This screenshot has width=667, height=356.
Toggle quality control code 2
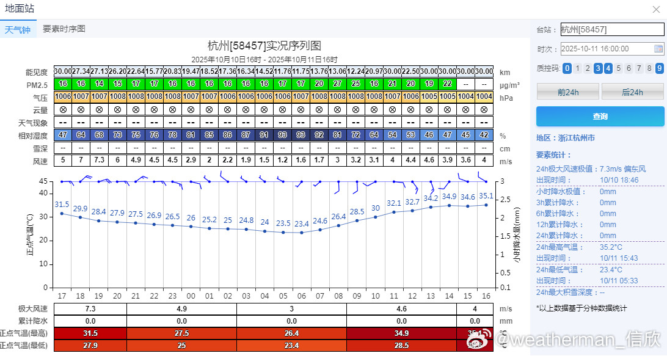pyautogui.click(x=588, y=68)
